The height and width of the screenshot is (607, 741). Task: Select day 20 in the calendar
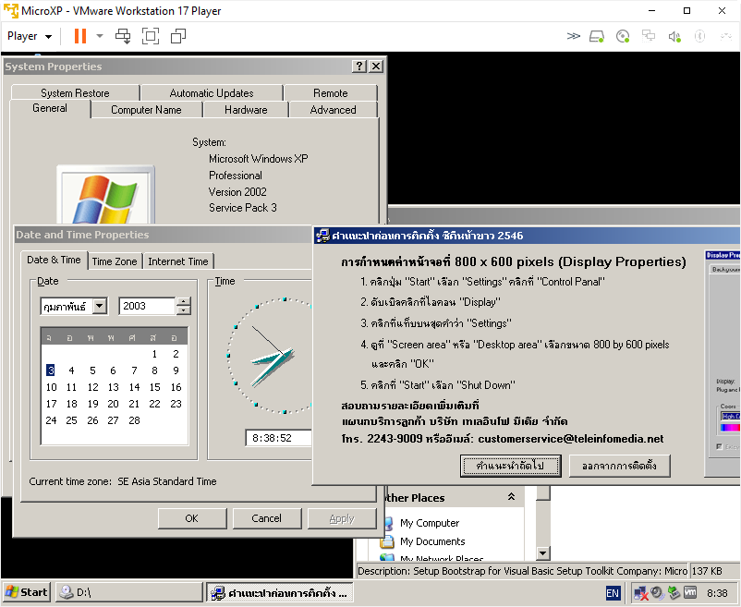coord(113,404)
